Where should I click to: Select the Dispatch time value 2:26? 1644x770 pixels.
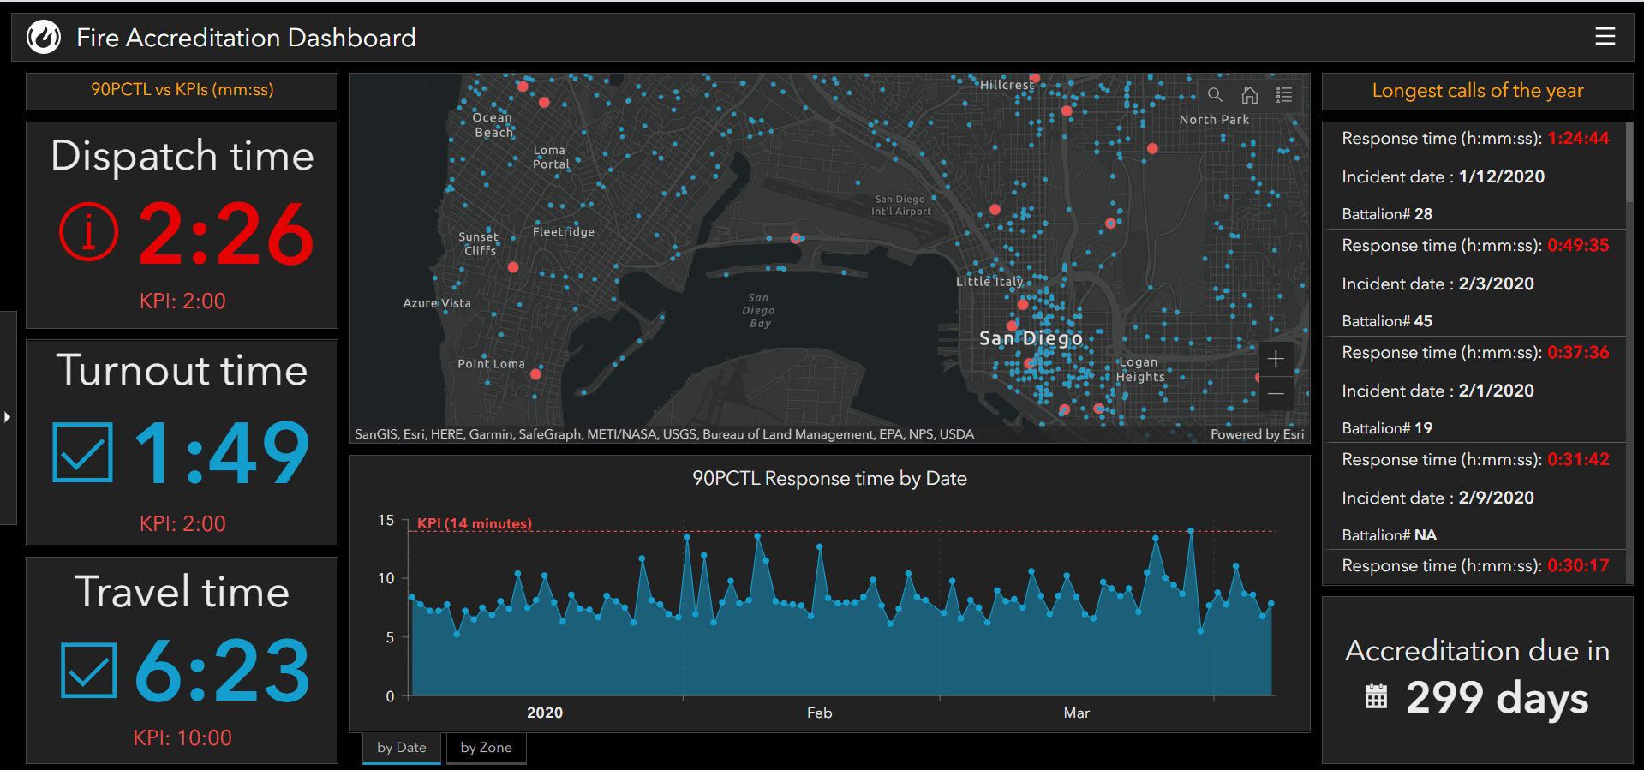pyautogui.click(x=226, y=233)
